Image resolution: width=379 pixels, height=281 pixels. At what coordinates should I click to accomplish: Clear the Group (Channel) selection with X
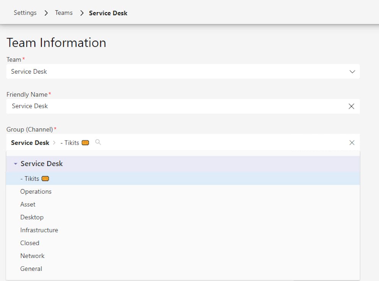(352, 143)
